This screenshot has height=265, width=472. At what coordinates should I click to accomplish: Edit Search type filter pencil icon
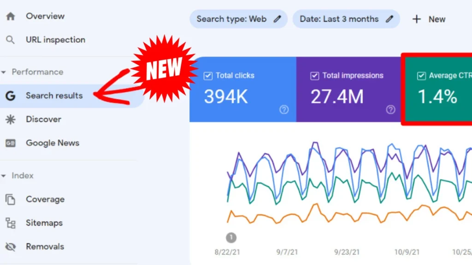coord(277,19)
